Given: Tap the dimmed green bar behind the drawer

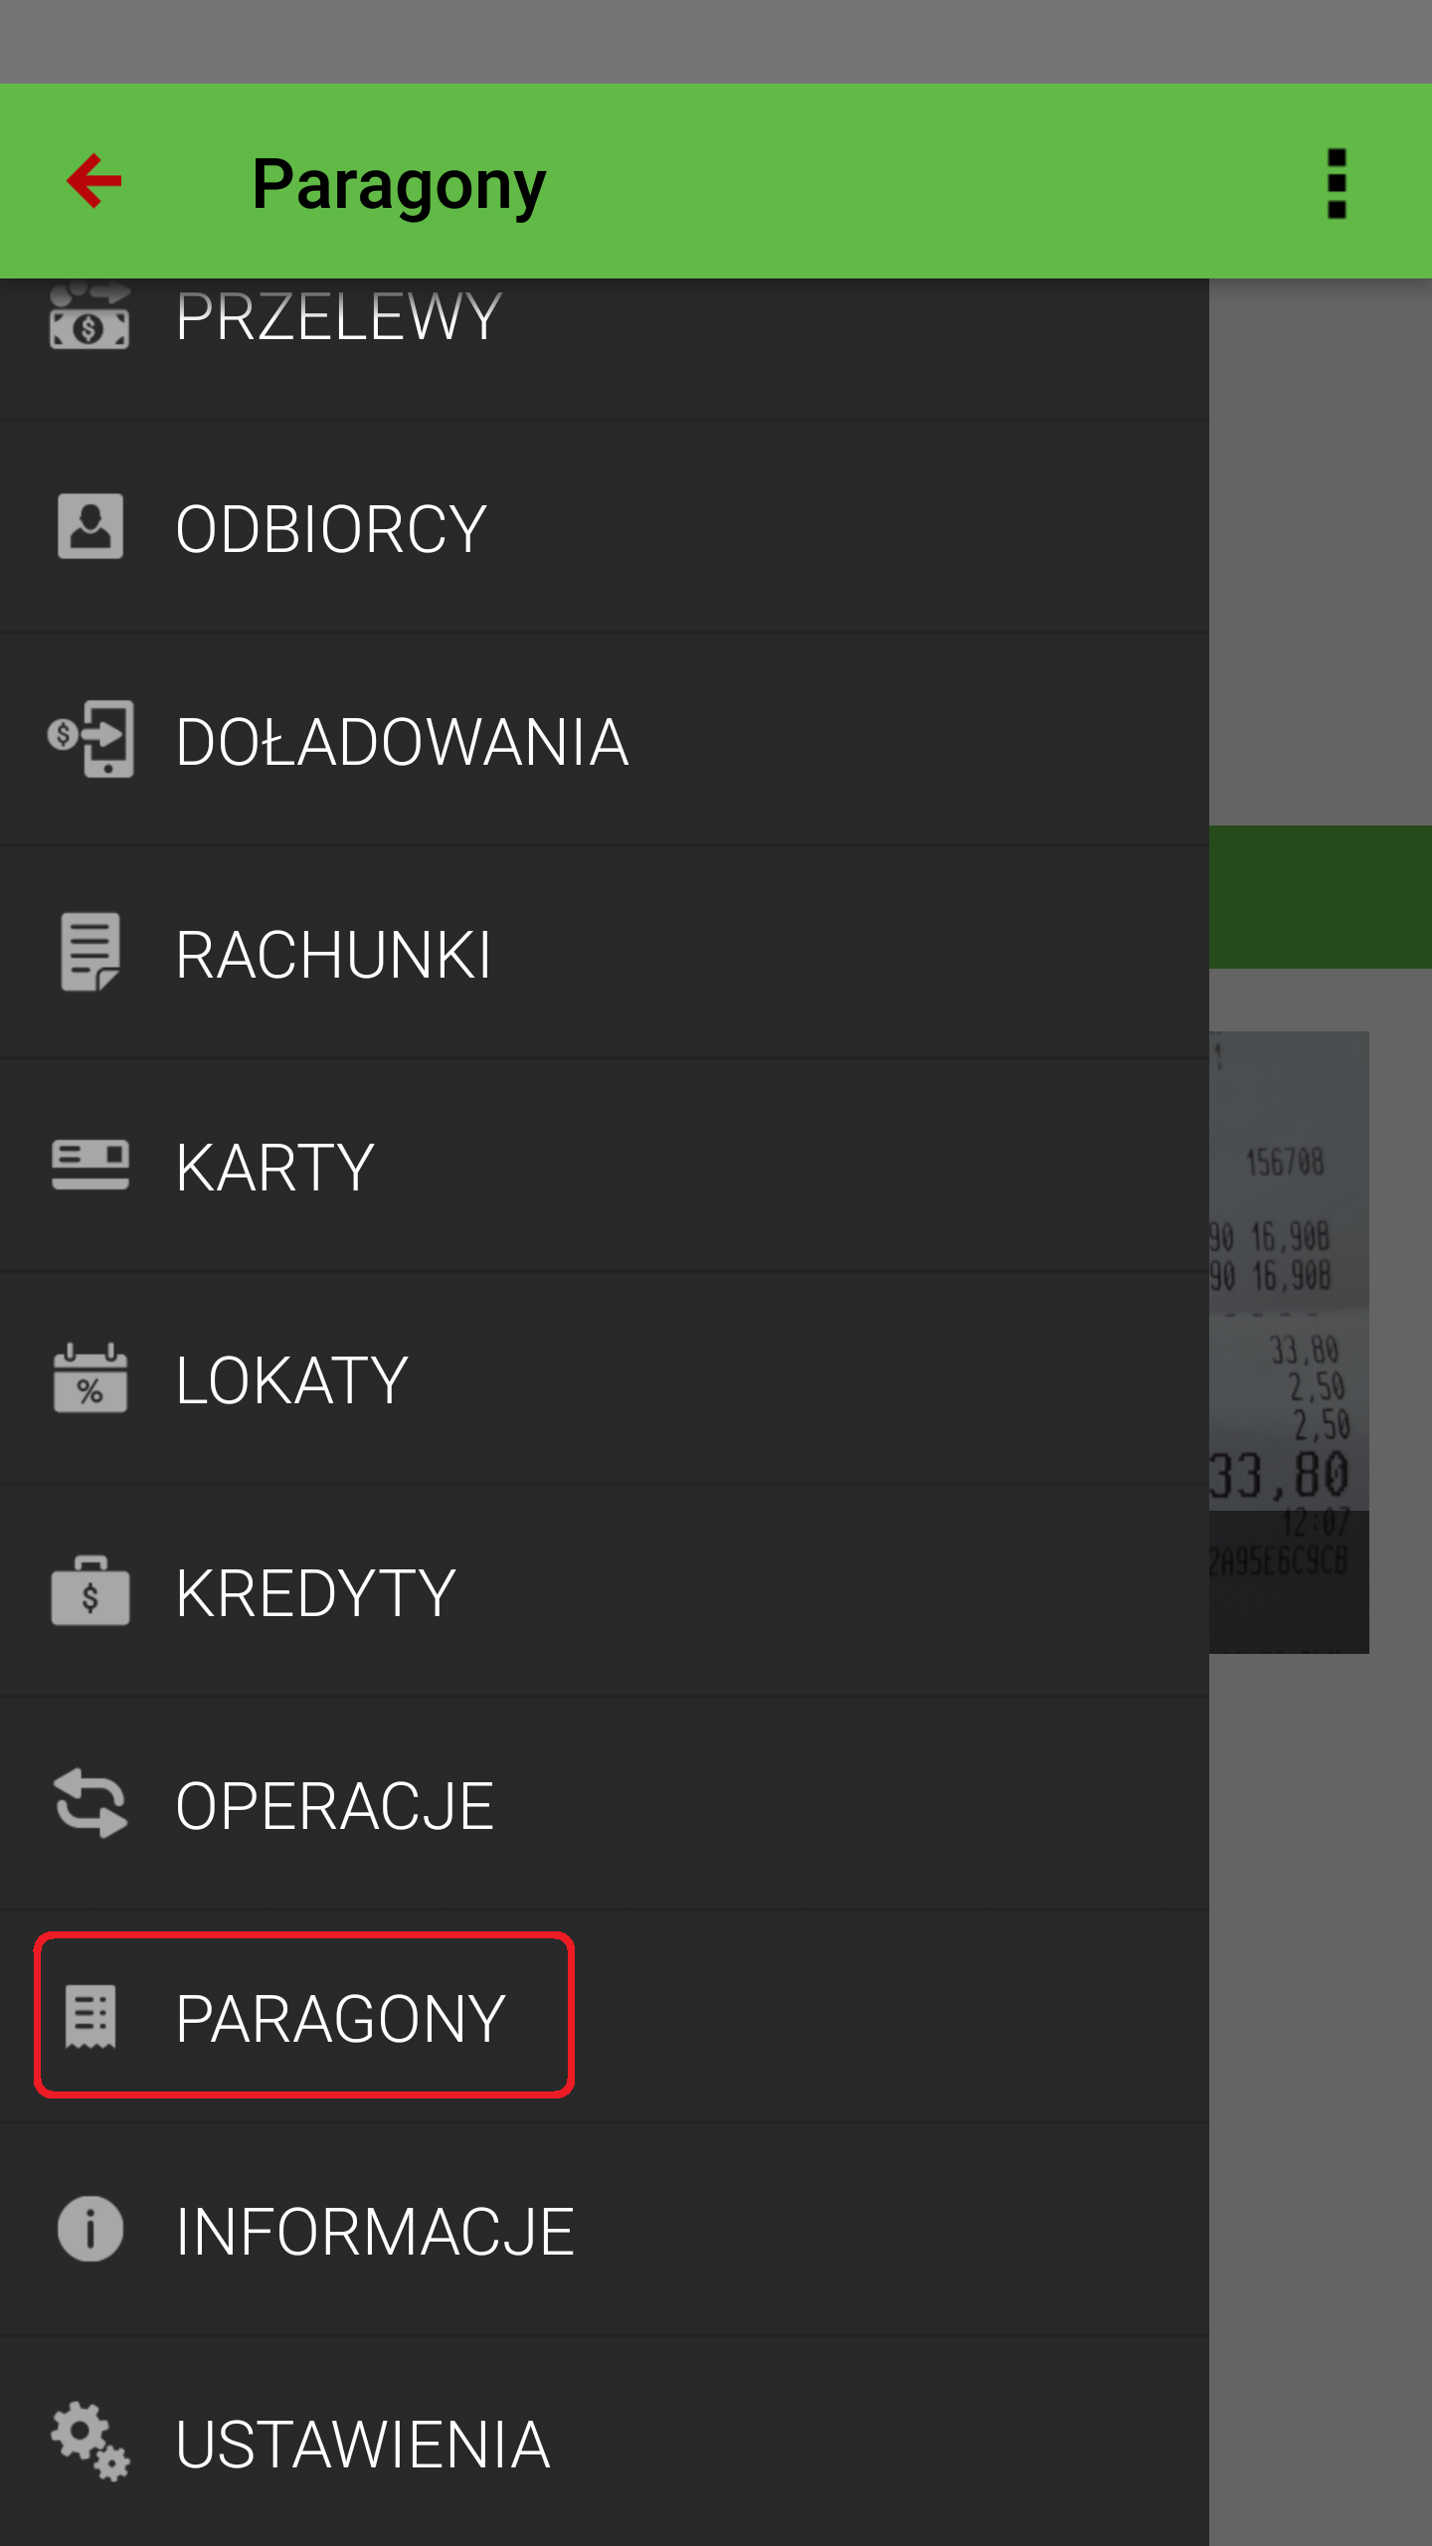Looking at the screenshot, I should [x=1321, y=897].
